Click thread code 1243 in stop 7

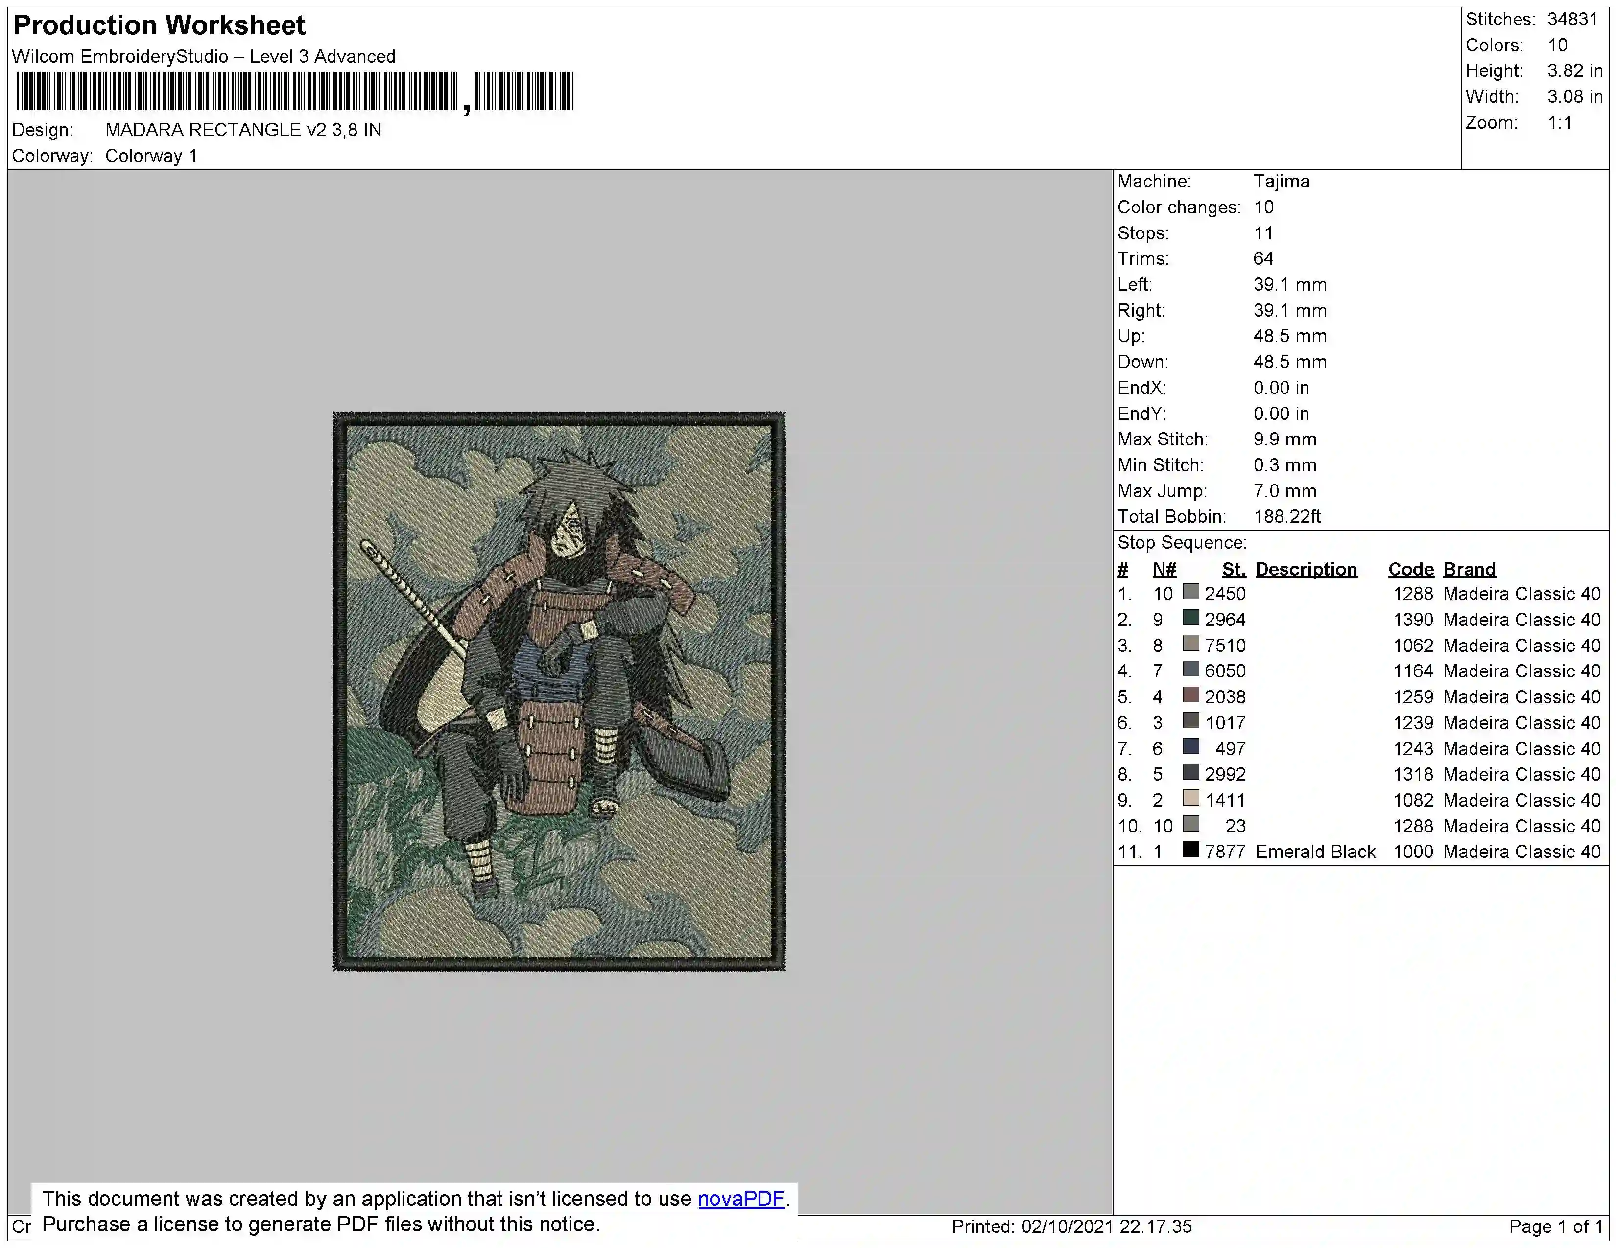pyautogui.click(x=1413, y=749)
